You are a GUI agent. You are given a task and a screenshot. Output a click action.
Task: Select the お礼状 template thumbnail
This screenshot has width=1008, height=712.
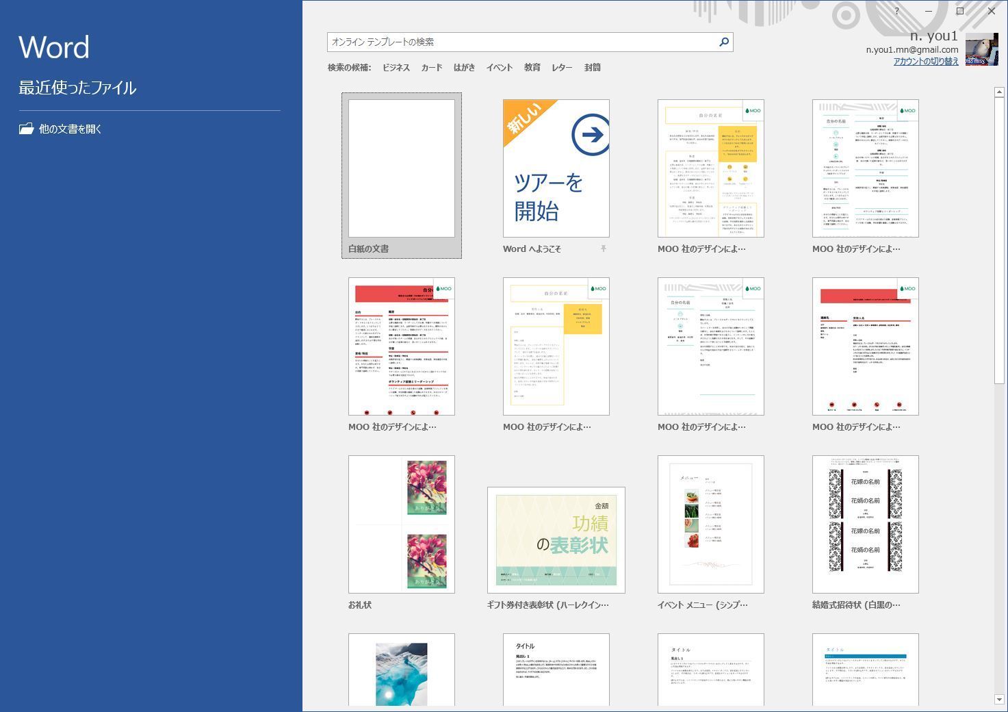(402, 524)
